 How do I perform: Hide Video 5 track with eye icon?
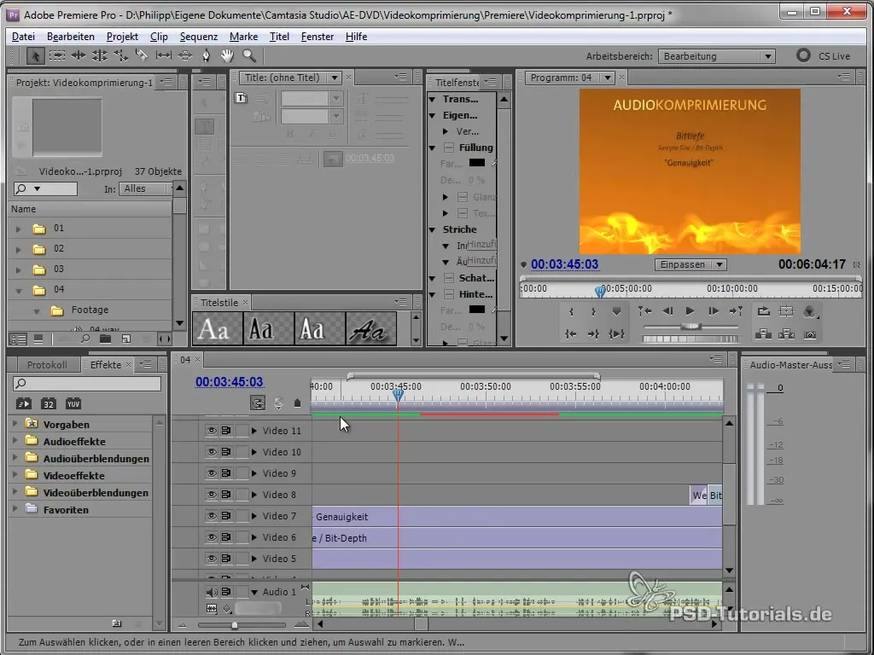pyautogui.click(x=212, y=559)
